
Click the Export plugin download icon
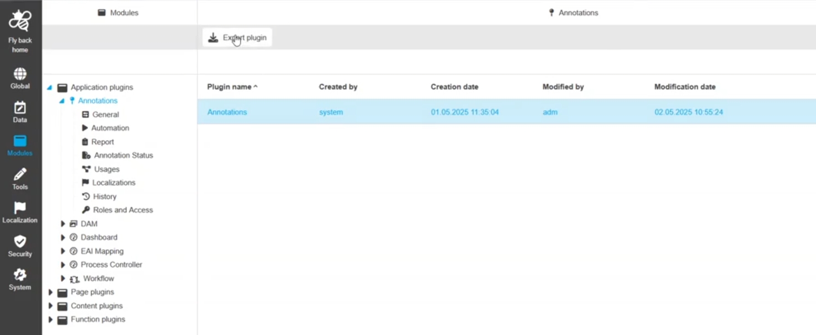click(x=213, y=38)
